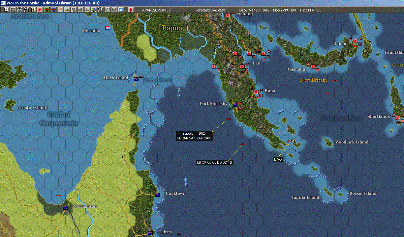404x237 pixels.
Task: Click the third toolbar icon with ship monitor
Action: (x=20, y=10)
